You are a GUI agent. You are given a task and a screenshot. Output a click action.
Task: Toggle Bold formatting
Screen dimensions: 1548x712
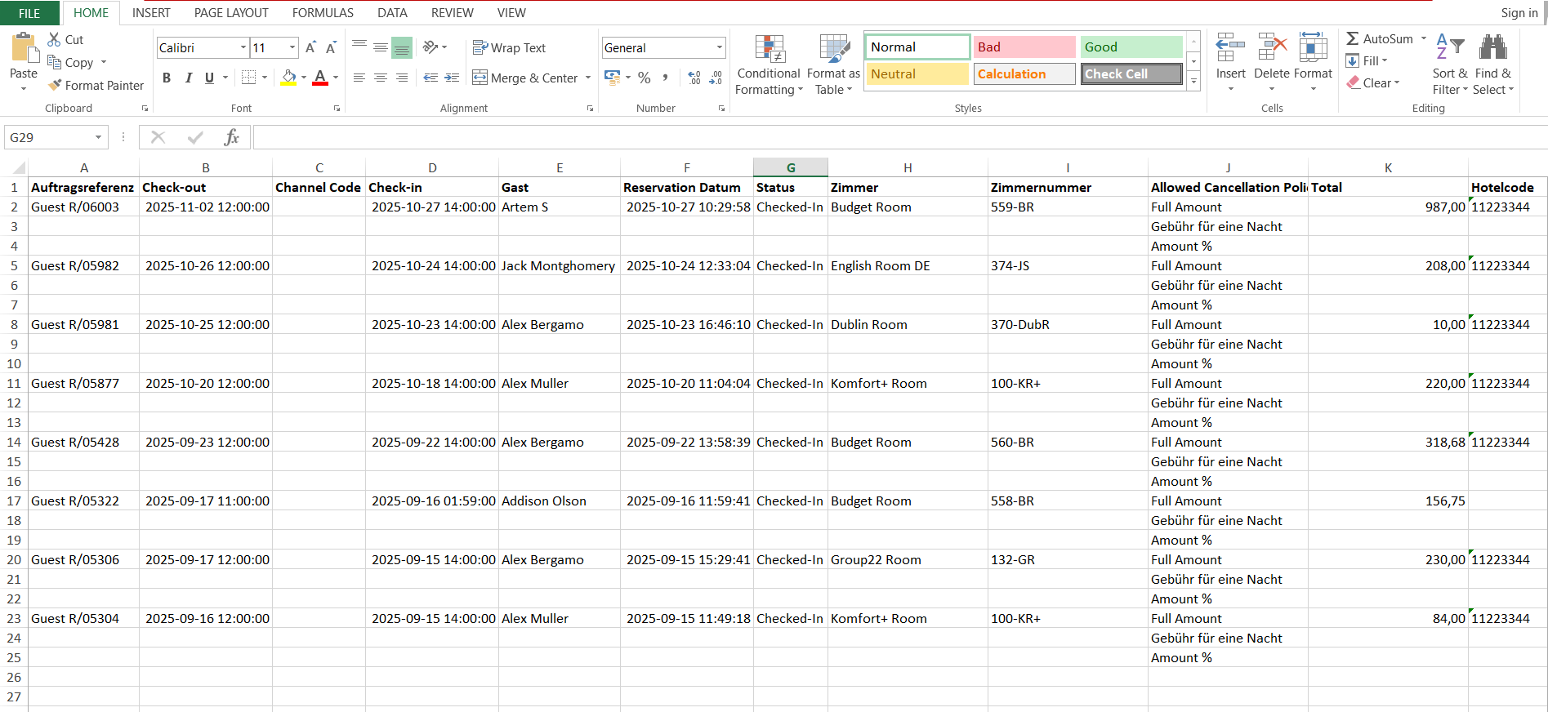(x=167, y=78)
